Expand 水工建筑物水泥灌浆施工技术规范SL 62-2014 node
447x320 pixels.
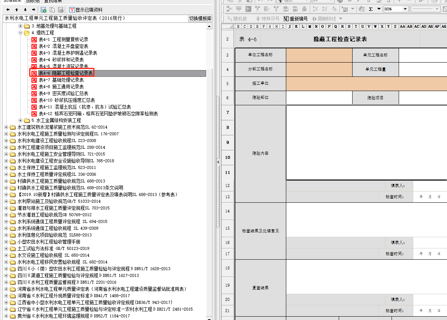pos(6,127)
